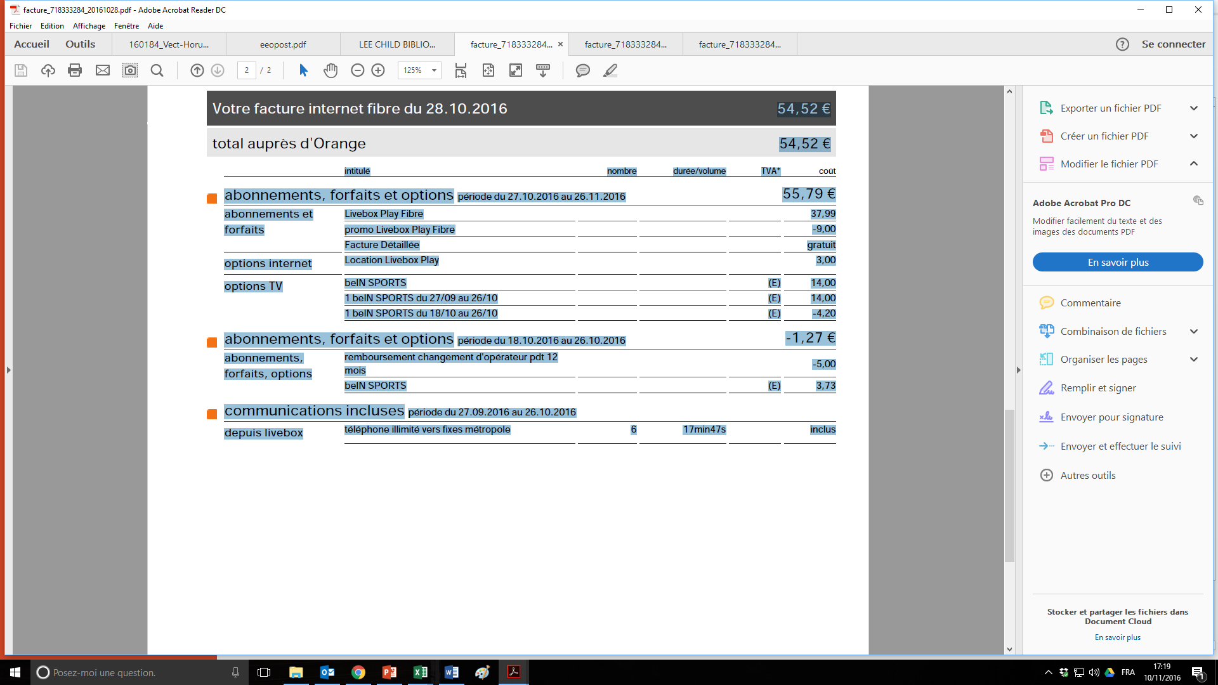
Task: Open the 125% zoom level dropdown
Action: point(434,70)
